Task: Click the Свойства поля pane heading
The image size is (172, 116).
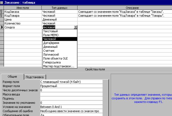Action: [x=95, y=69]
